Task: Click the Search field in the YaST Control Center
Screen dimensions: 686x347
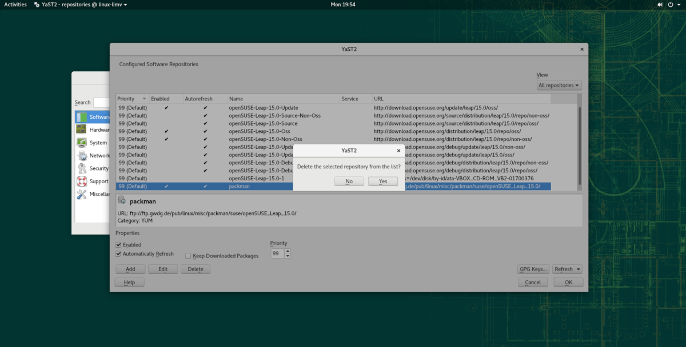Action: click(x=101, y=102)
